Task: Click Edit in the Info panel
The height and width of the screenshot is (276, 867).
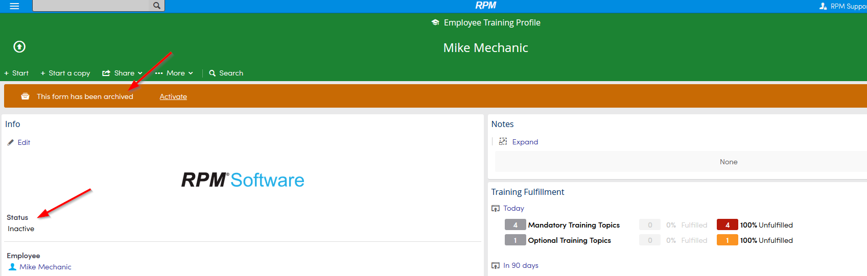Action: (x=19, y=142)
